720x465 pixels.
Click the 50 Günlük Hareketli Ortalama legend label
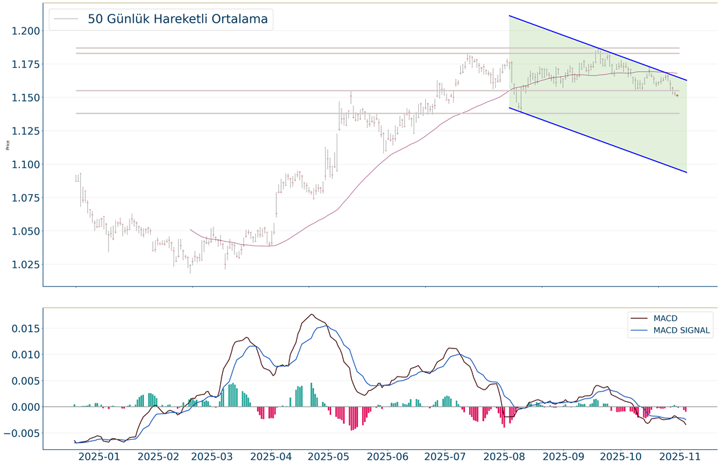[x=177, y=19]
